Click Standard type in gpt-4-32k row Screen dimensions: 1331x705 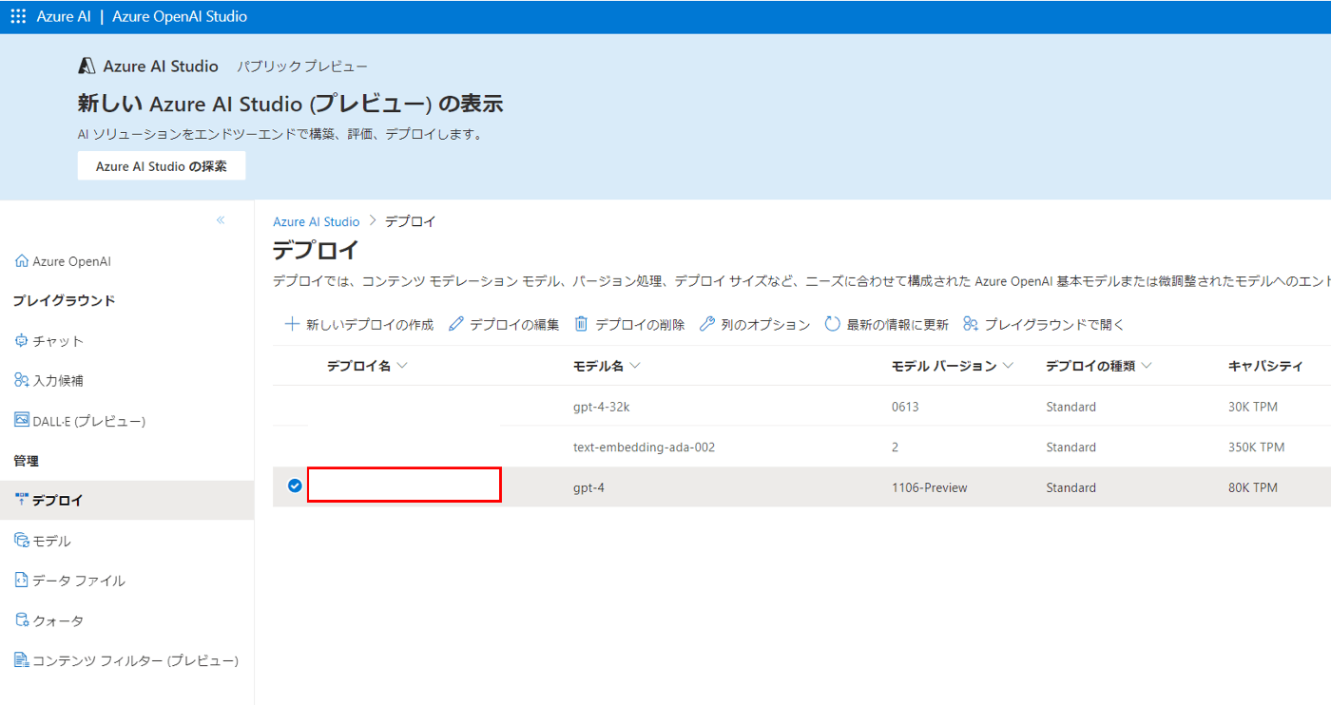(1071, 407)
